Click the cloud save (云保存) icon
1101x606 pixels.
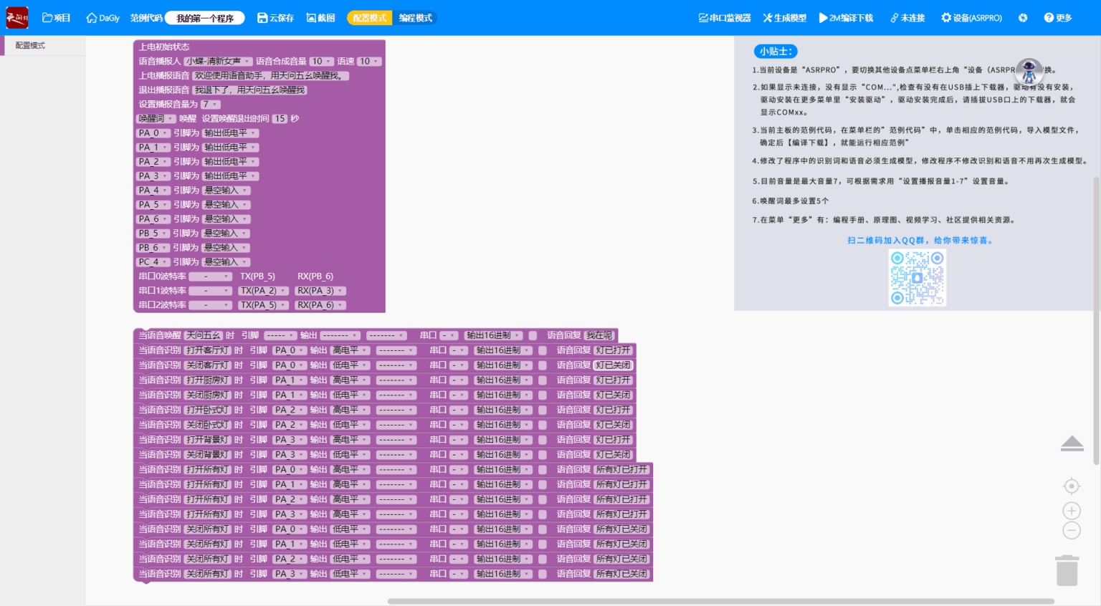click(x=262, y=18)
